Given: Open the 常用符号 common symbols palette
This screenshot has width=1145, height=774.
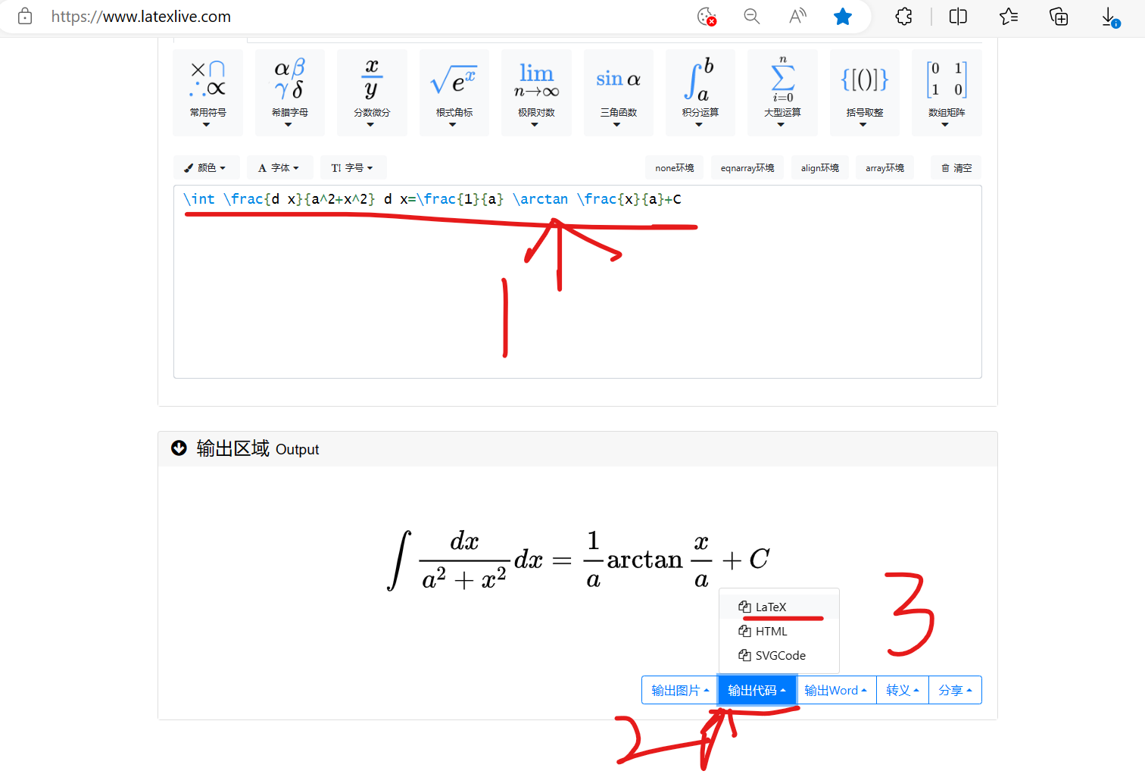Looking at the screenshot, I should point(207,92).
